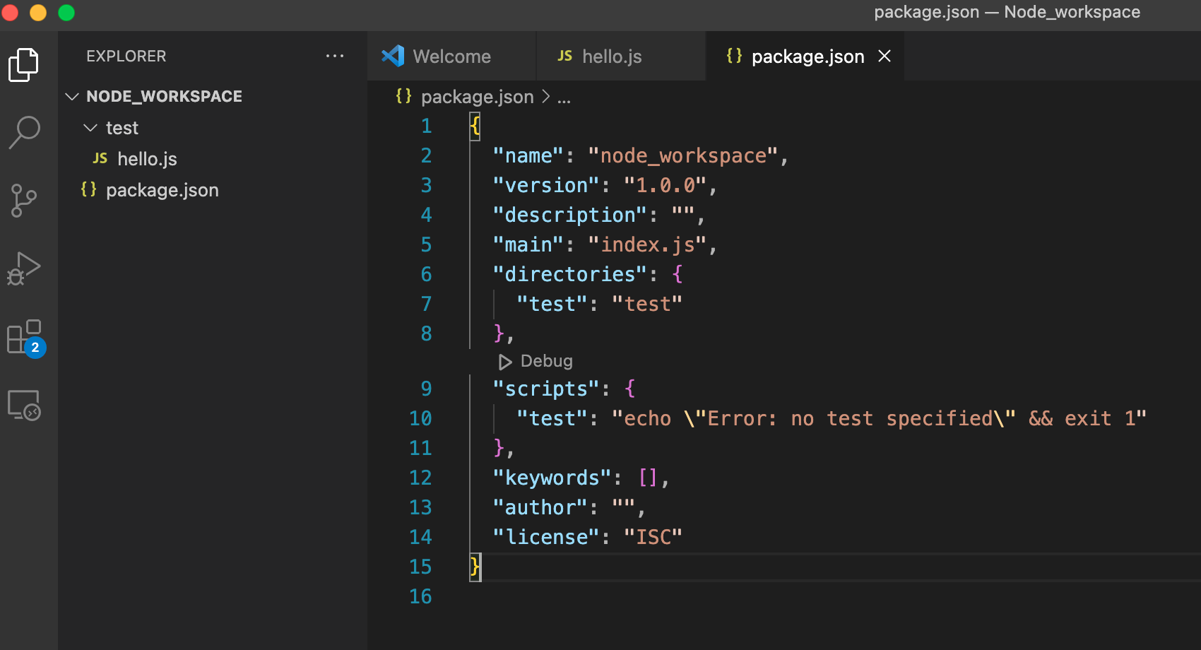
Task: Click the "scripts" key
Action: (x=546, y=389)
